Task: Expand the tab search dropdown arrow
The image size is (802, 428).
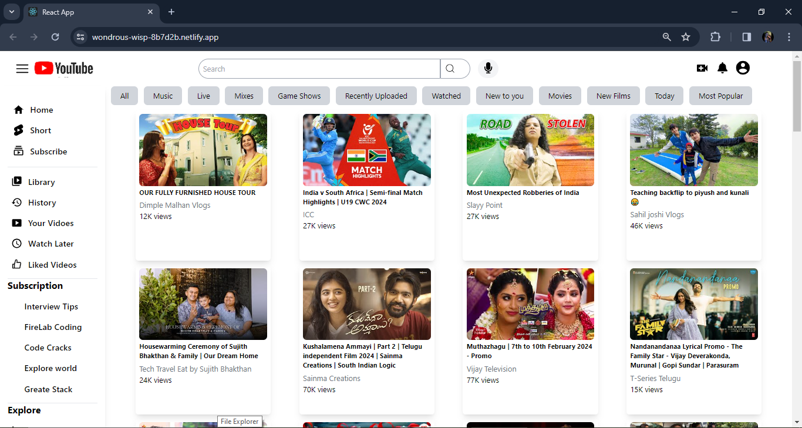Action: coord(11,12)
